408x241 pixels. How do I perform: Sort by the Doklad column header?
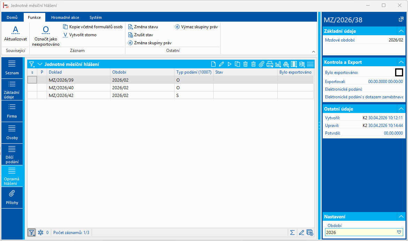click(78, 72)
